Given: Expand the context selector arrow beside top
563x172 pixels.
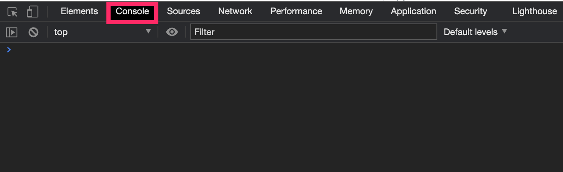Looking at the screenshot, I should 148,31.
